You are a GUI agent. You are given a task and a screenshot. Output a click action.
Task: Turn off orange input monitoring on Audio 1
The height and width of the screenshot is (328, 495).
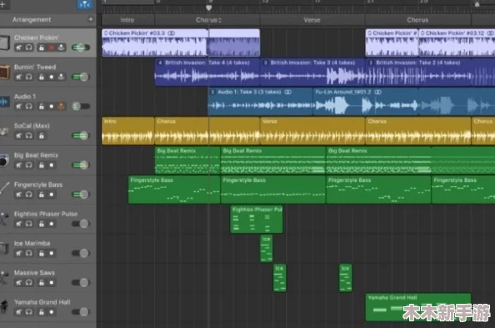click(x=61, y=106)
